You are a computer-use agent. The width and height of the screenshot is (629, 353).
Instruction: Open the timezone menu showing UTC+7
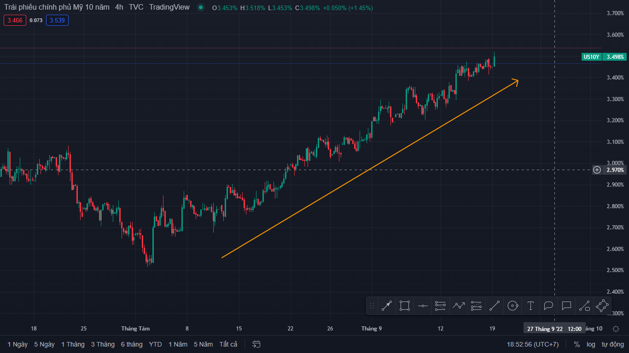point(533,344)
